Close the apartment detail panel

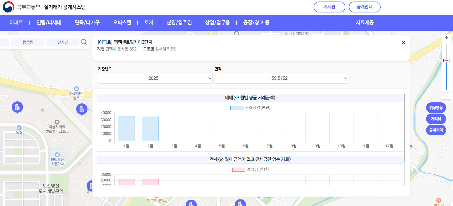(x=403, y=42)
